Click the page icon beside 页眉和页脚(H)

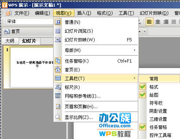(58, 106)
